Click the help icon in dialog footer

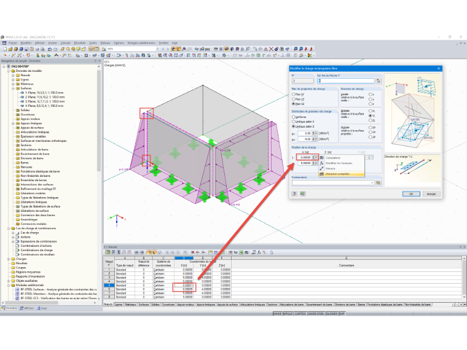coord(294,194)
